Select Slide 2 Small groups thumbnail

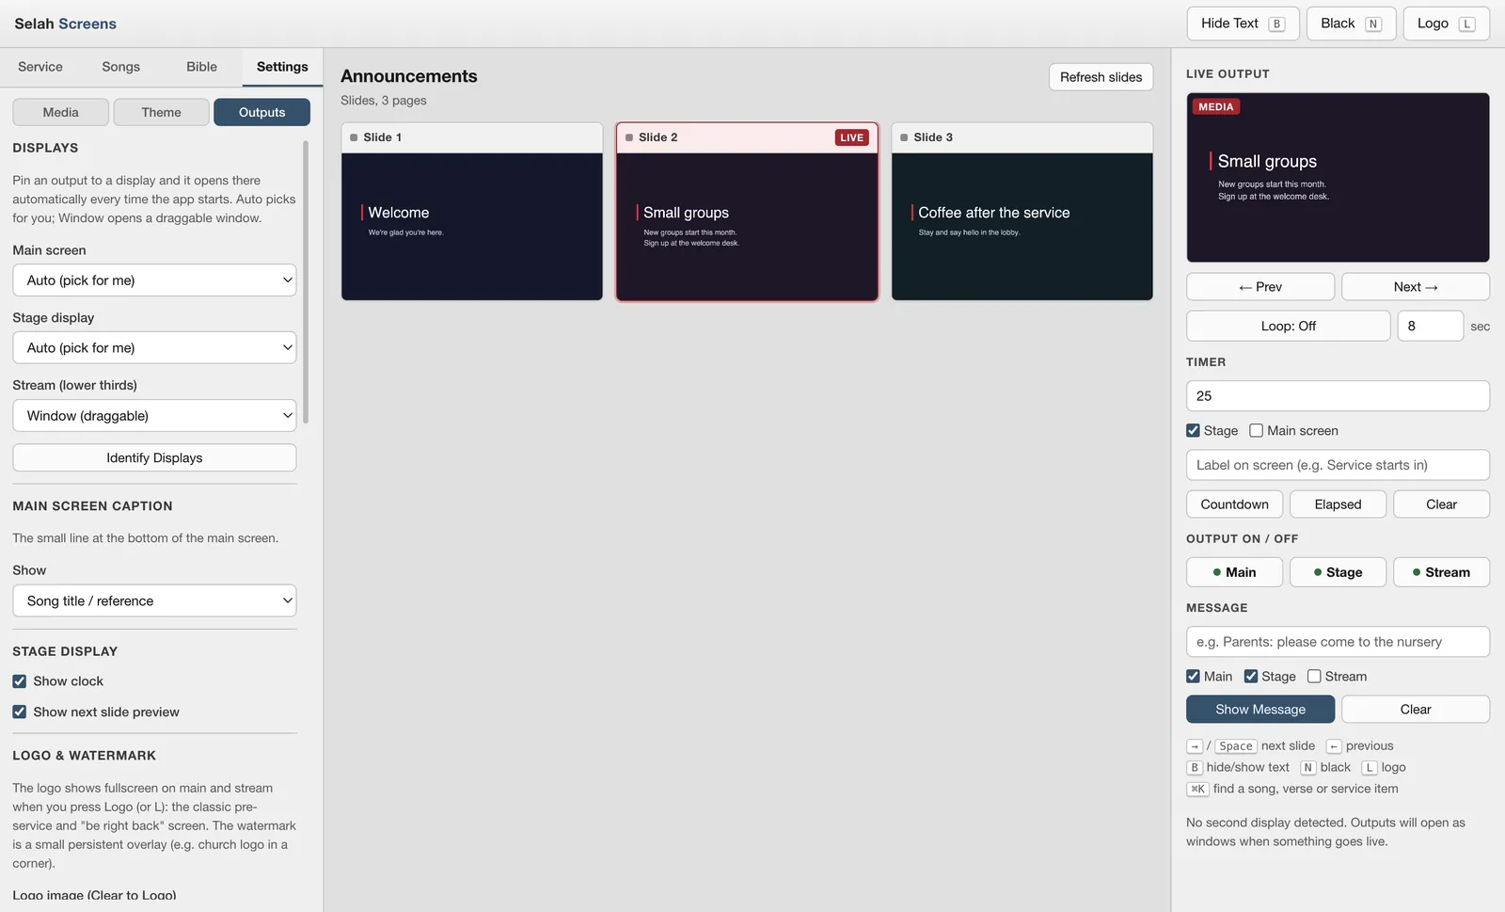click(747, 212)
